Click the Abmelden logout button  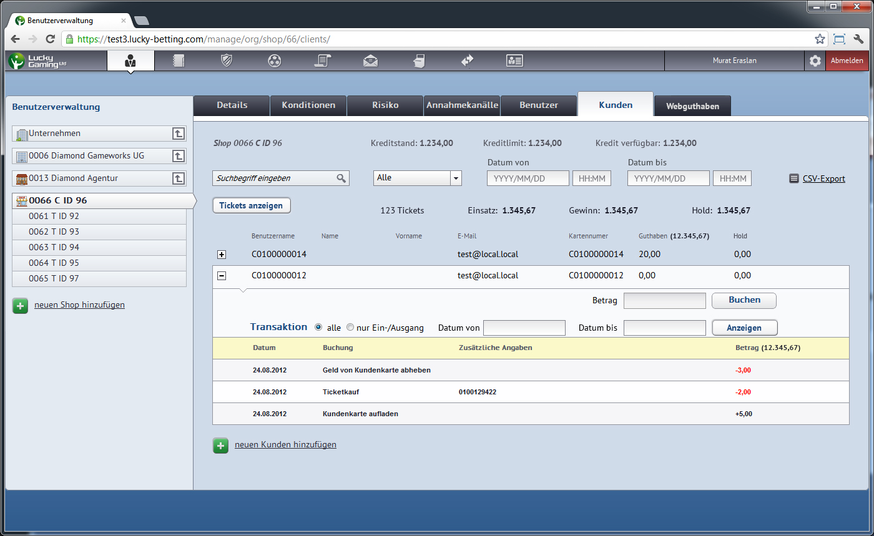847,61
